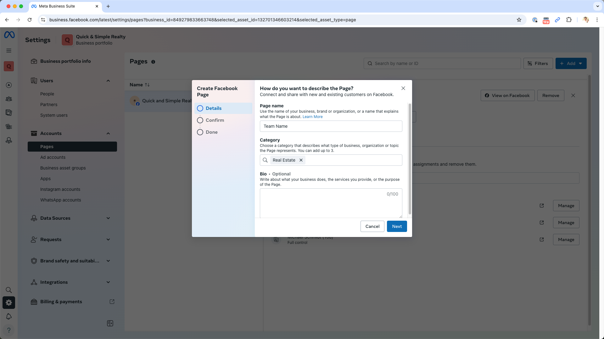Select the Confirm step
604x339 pixels.
pyautogui.click(x=223, y=120)
